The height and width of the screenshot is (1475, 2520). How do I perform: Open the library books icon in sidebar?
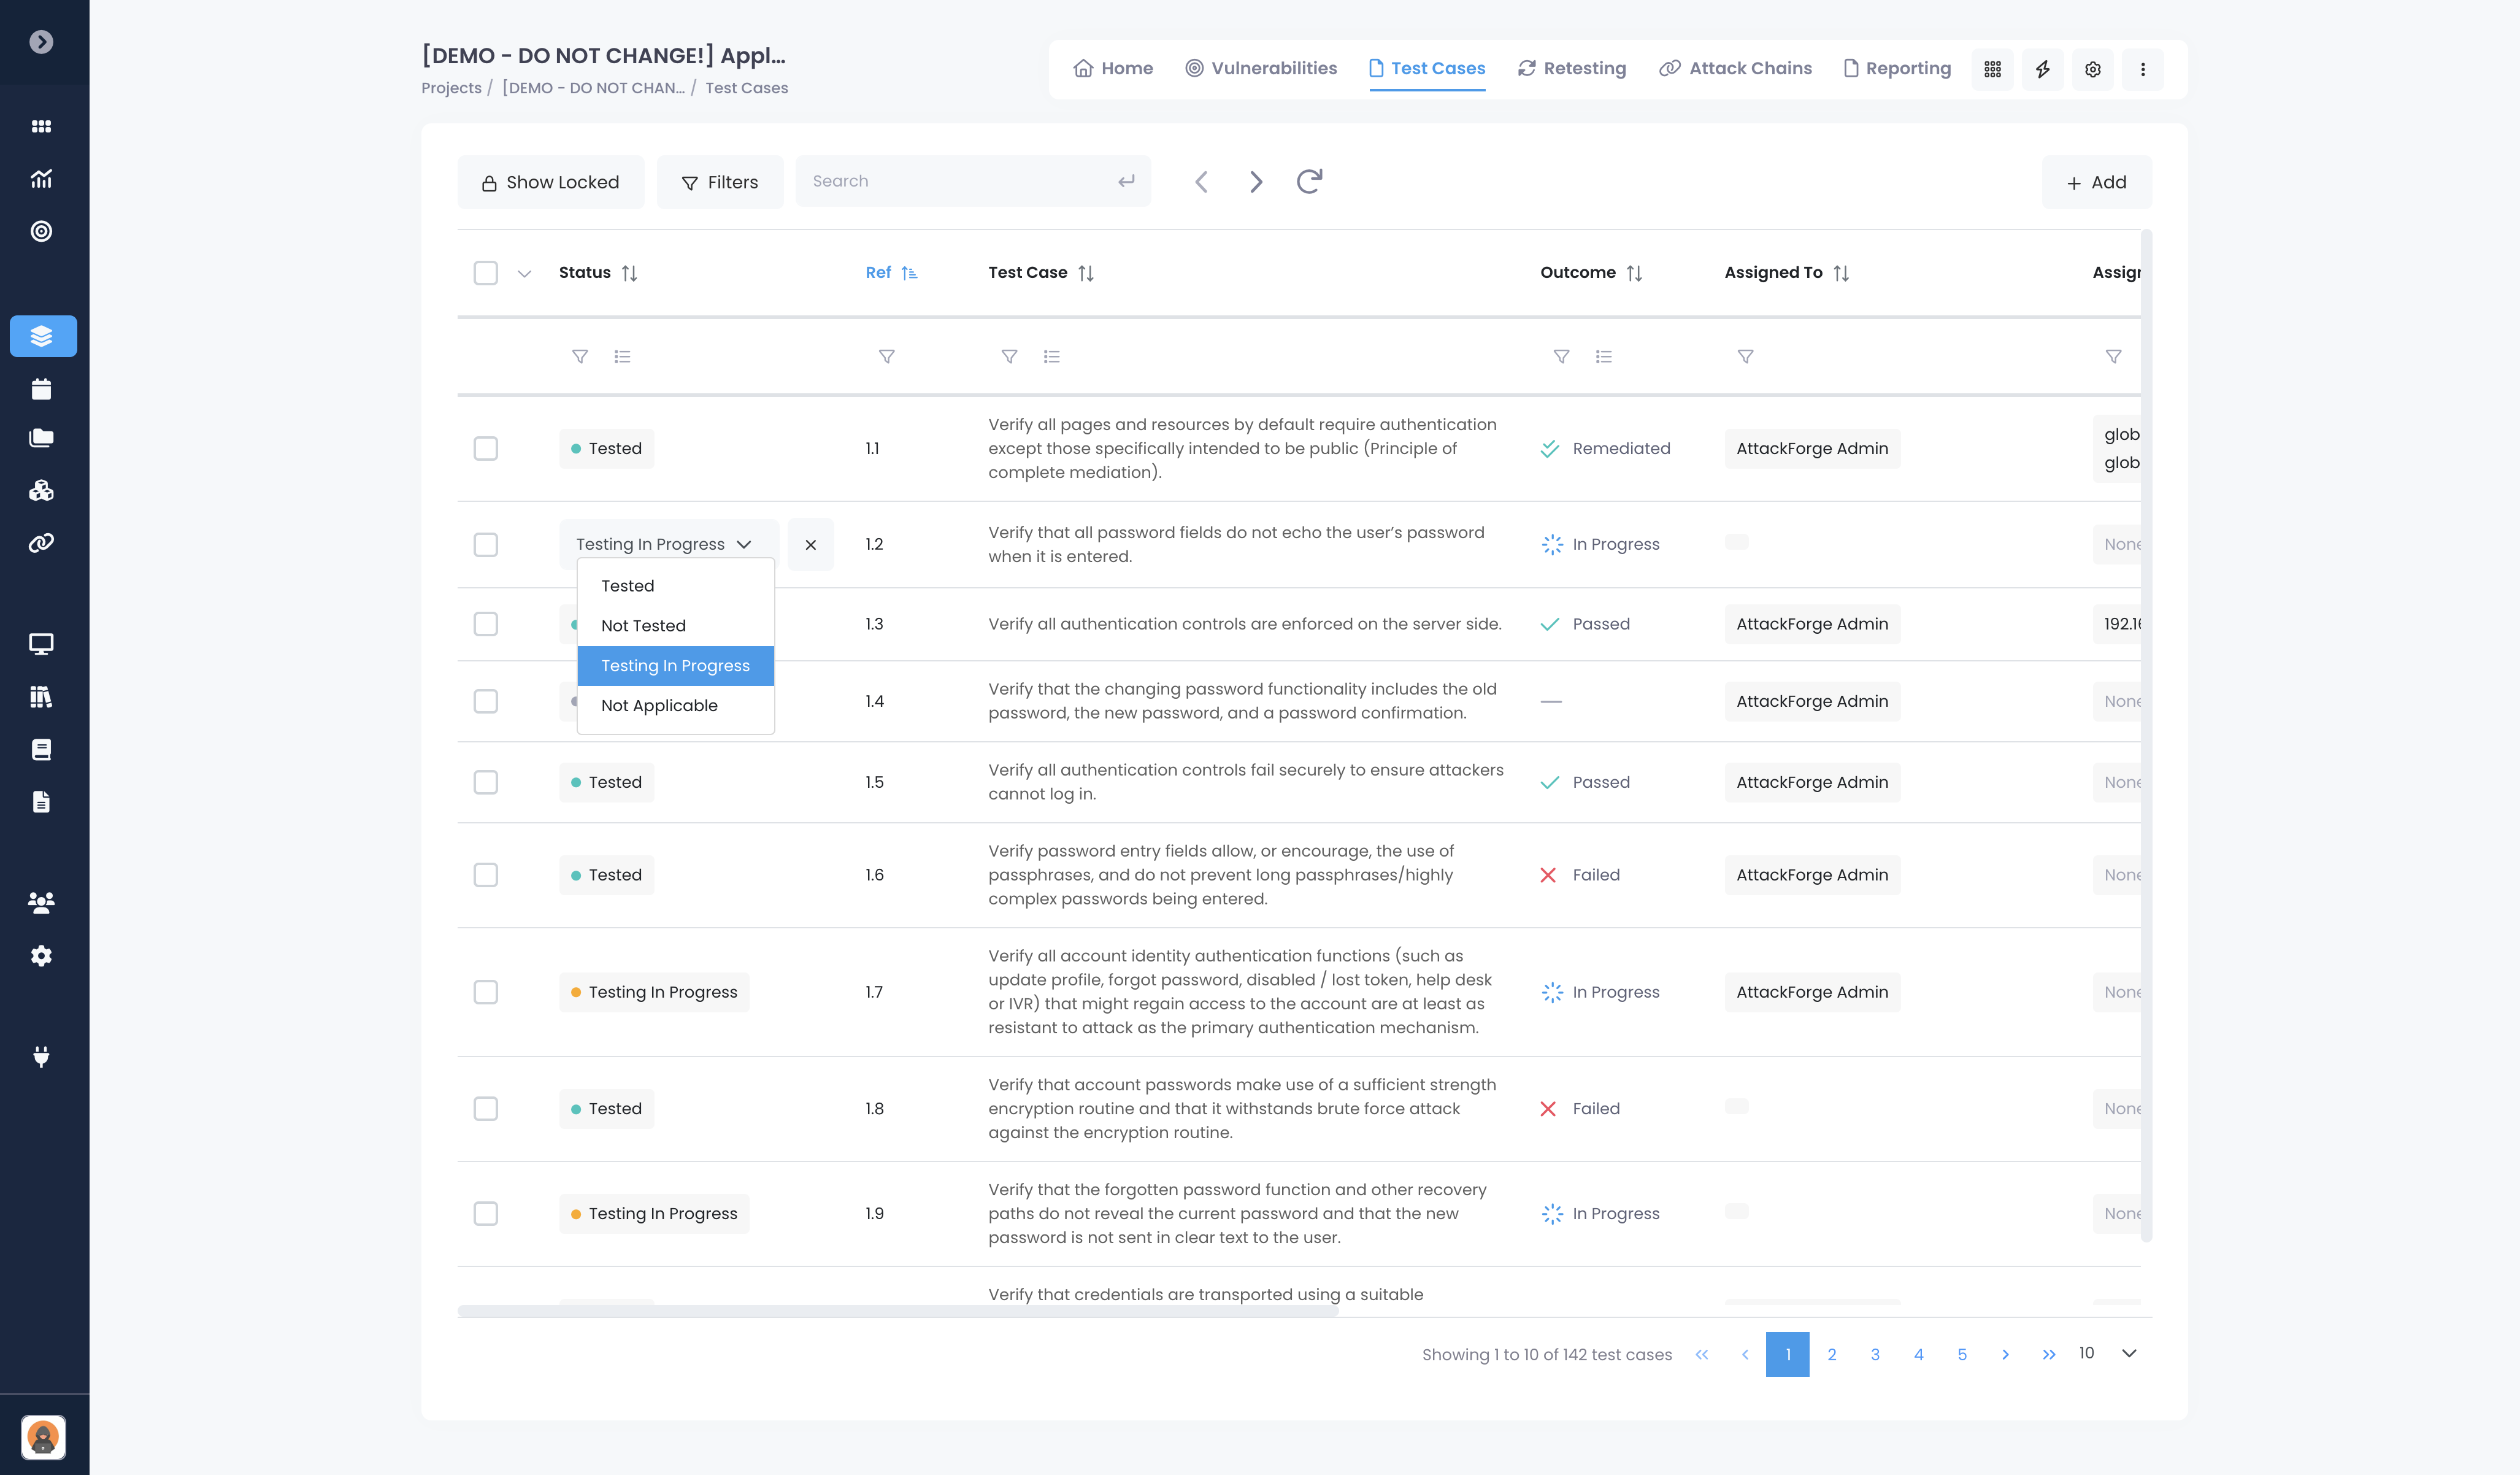(41, 697)
